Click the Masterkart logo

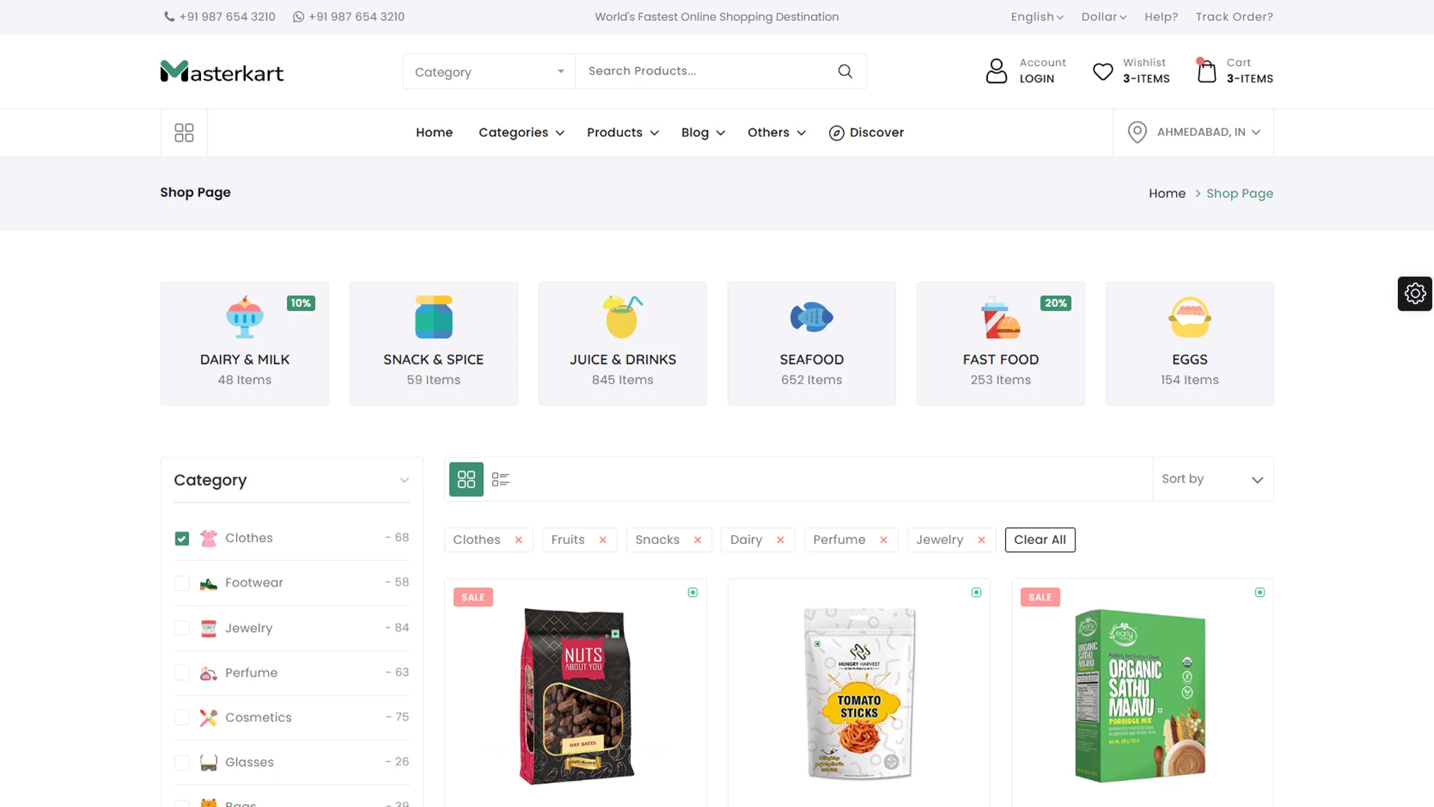(x=222, y=72)
